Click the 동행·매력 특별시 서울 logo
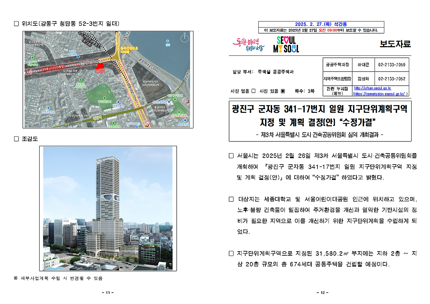This screenshot has width=430, height=304. tap(249, 44)
